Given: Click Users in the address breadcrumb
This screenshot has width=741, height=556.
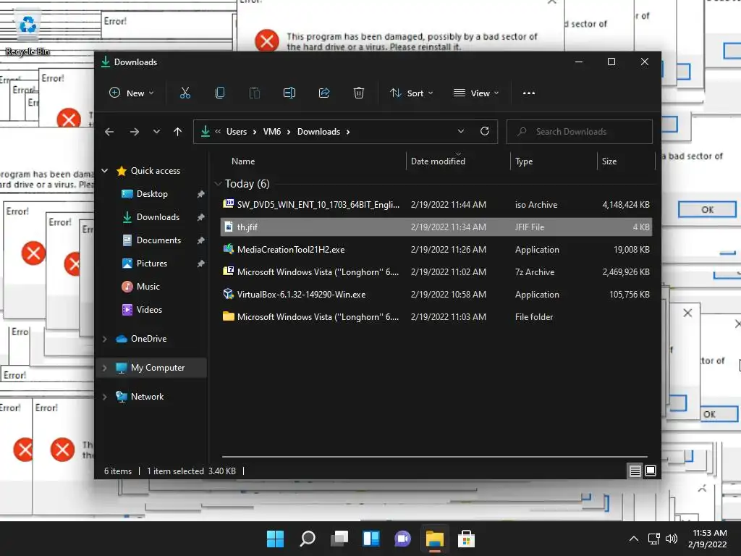Looking at the screenshot, I should click(x=237, y=132).
